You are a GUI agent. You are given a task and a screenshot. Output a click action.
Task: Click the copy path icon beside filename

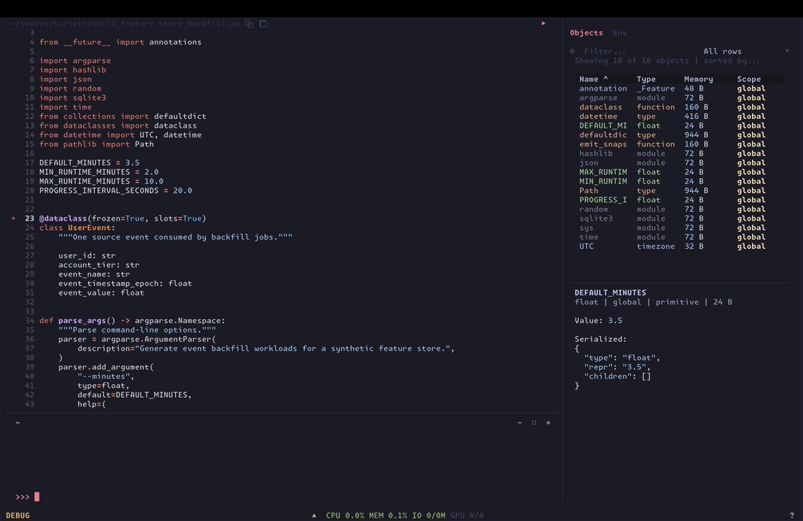click(249, 23)
